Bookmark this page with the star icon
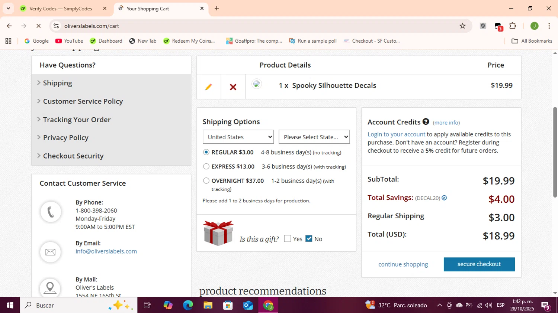Screen dimensions: 558x313 (x=462, y=26)
